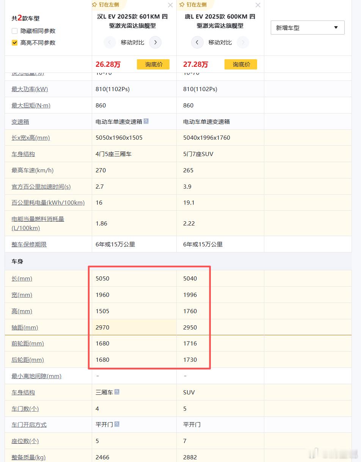The image size is (361, 462).
Task: Click the 电能当量燃料消耗量 parameter link
Action: tap(38, 223)
